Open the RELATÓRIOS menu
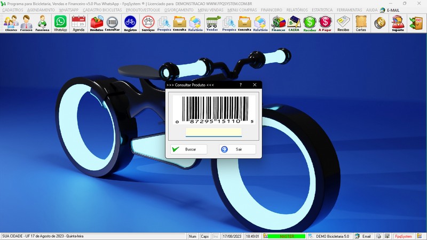 297,10
